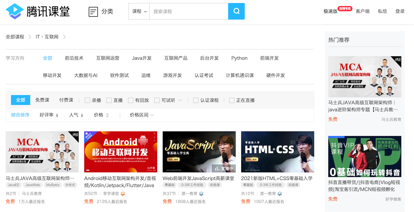
Task: Open the JavaScript course thumbnail
Action: click(199, 152)
